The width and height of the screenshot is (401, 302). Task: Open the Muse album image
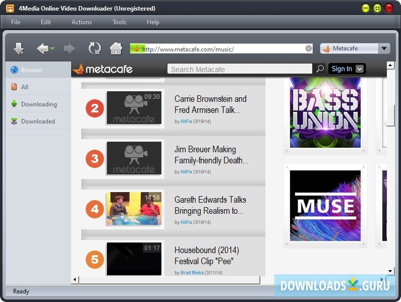(325, 206)
